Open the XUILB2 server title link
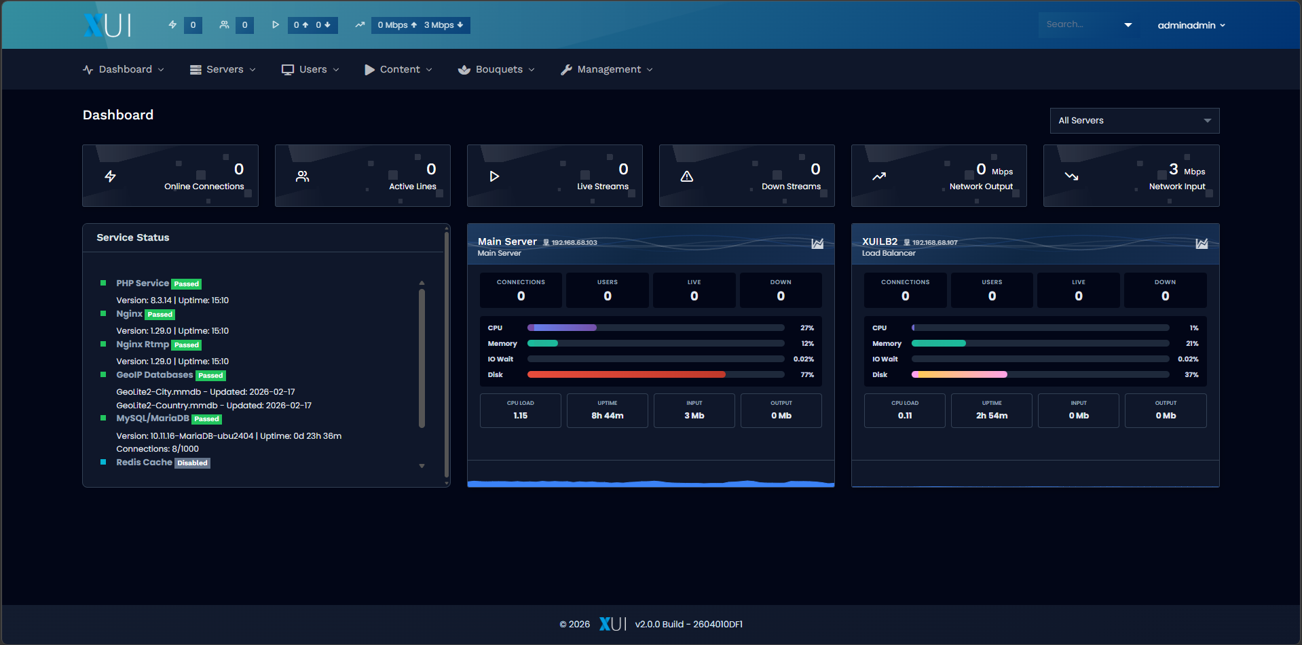 point(880,241)
